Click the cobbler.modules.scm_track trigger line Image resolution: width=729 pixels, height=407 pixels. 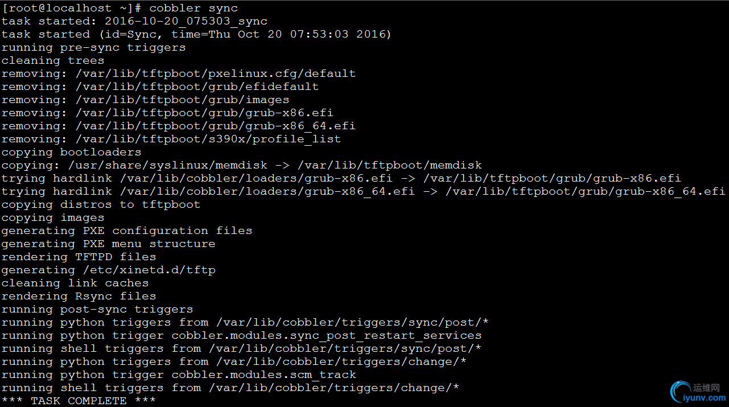pyautogui.click(x=179, y=375)
